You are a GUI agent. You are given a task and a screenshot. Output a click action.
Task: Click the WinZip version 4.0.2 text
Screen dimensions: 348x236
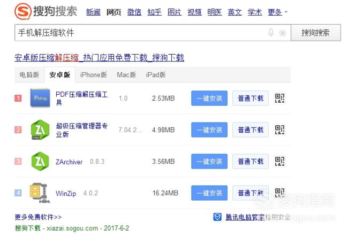(x=90, y=193)
